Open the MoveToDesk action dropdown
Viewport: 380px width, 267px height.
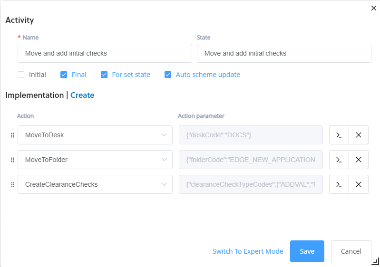click(95, 135)
